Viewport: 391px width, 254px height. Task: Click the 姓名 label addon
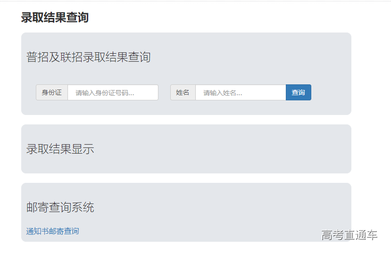183,92
